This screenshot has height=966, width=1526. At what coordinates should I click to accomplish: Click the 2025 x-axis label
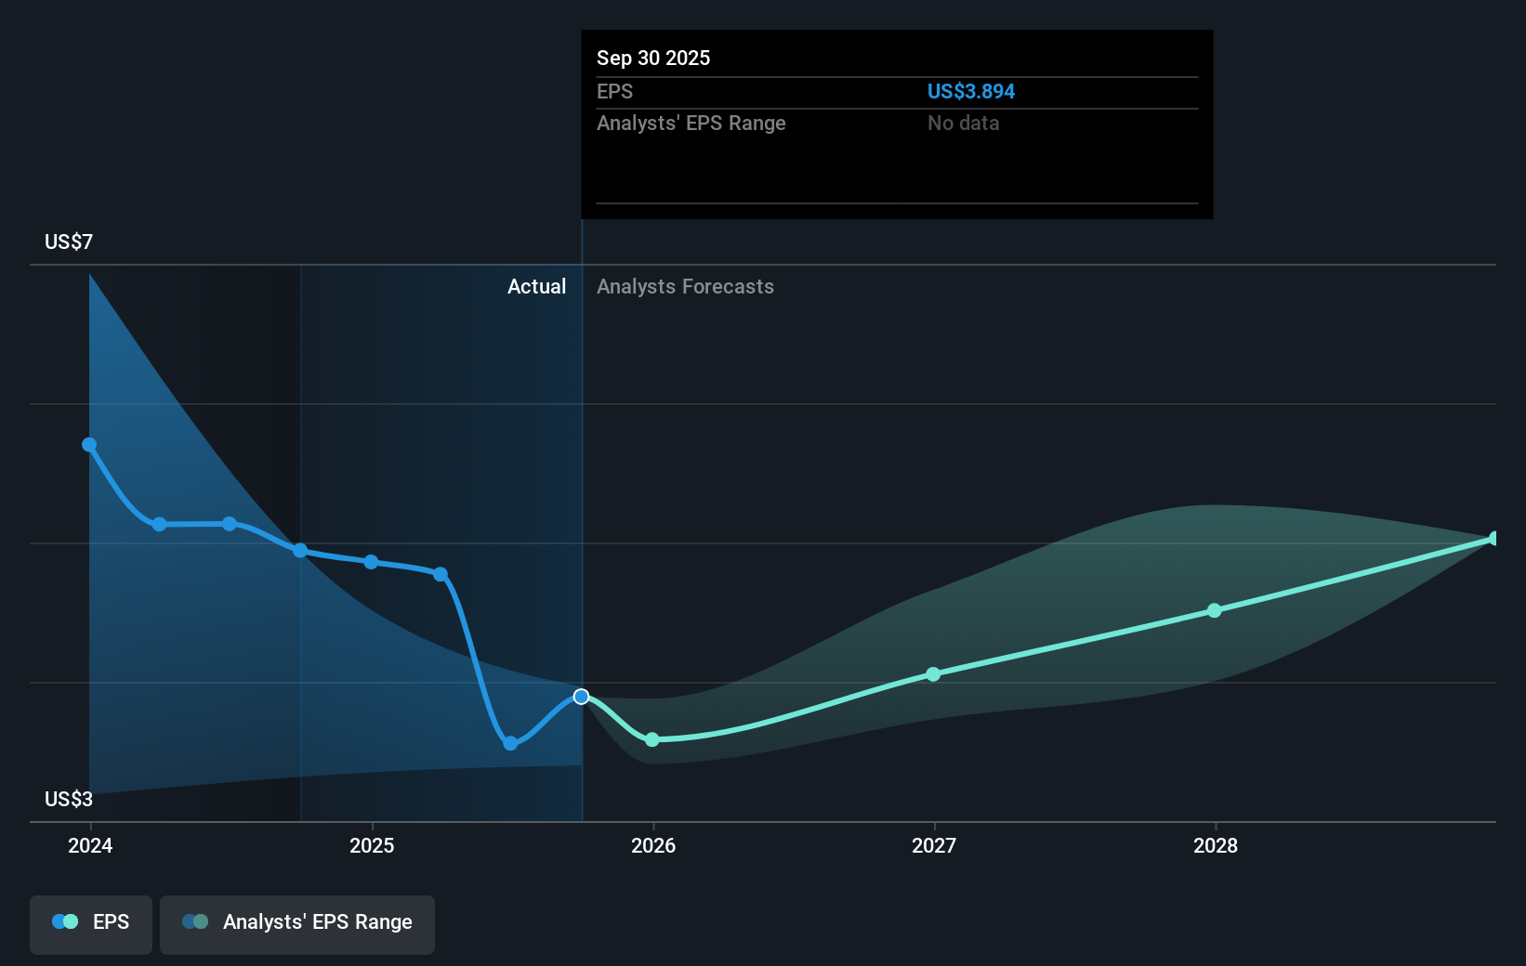372,845
